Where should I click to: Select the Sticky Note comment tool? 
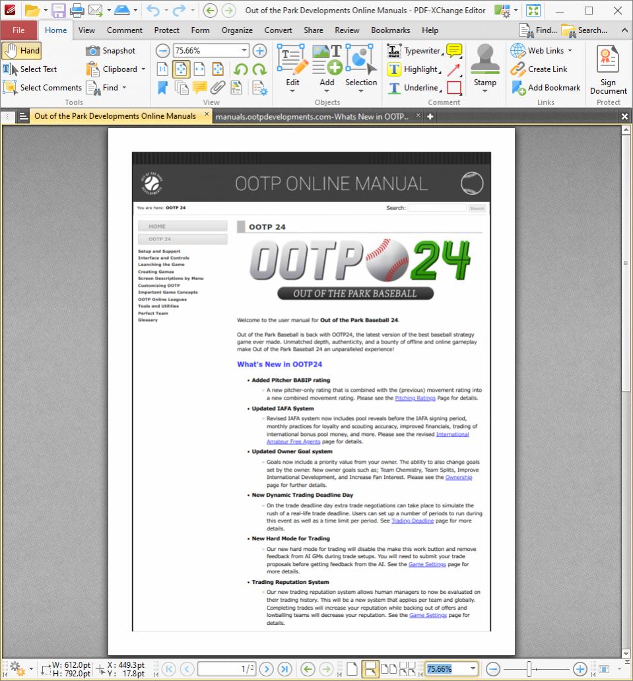point(454,51)
